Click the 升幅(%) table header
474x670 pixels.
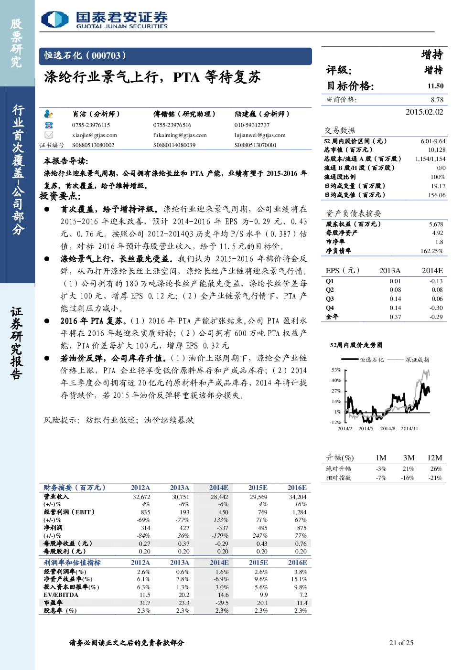point(340,457)
